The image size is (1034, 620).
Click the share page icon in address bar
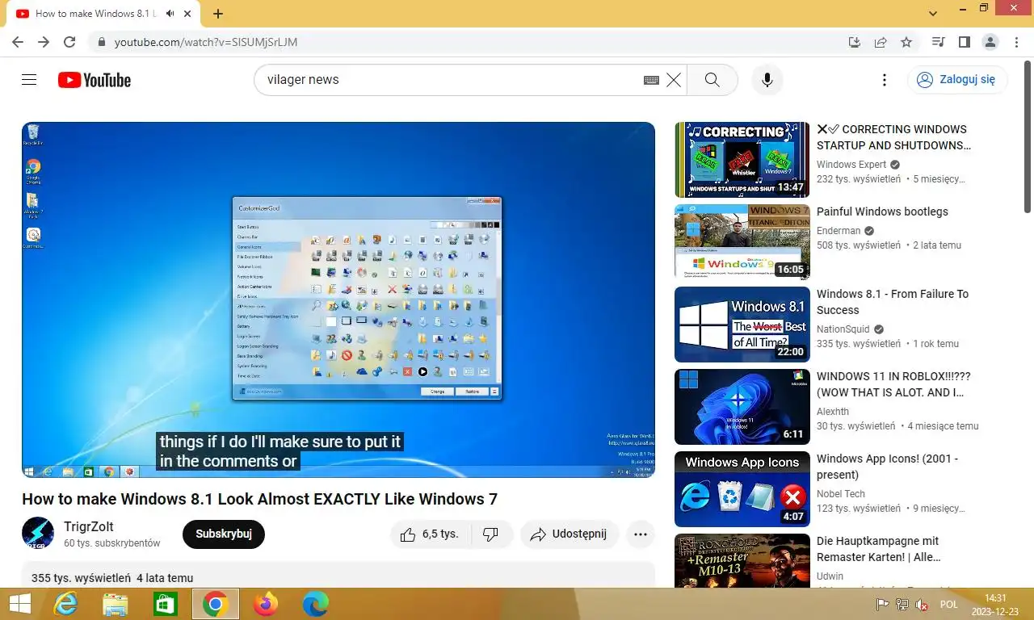click(881, 42)
